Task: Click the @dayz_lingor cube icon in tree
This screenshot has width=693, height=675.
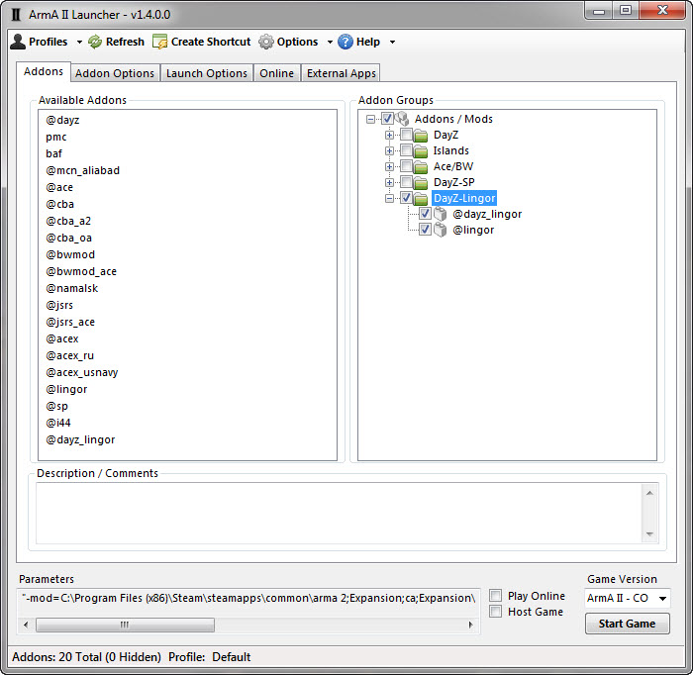Action: click(x=440, y=214)
